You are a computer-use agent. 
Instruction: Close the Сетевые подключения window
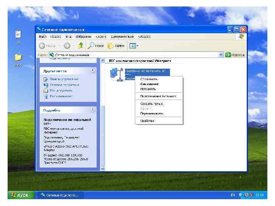point(243,29)
